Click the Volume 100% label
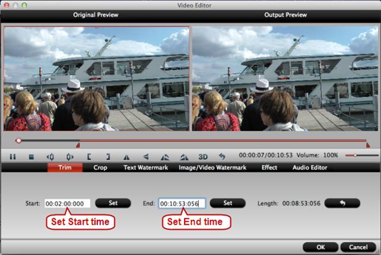 [317, 155]
